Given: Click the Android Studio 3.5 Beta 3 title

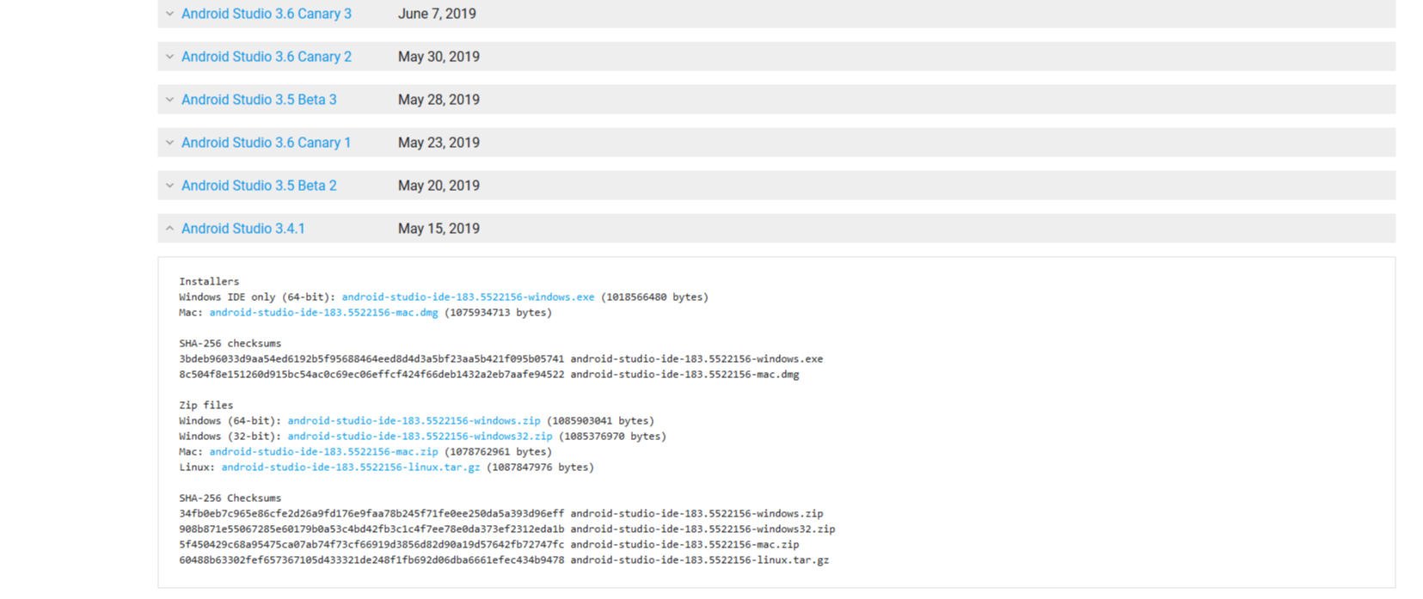Looking at the screenshot, I should (259, 100).
